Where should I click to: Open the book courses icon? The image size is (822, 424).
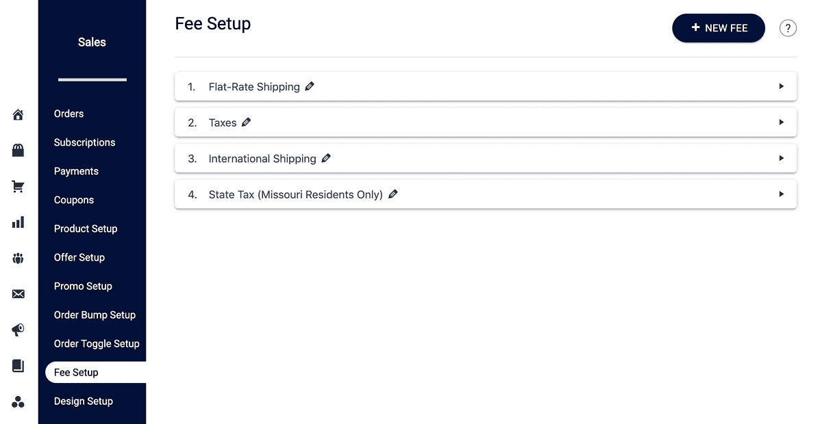(18, 366)
